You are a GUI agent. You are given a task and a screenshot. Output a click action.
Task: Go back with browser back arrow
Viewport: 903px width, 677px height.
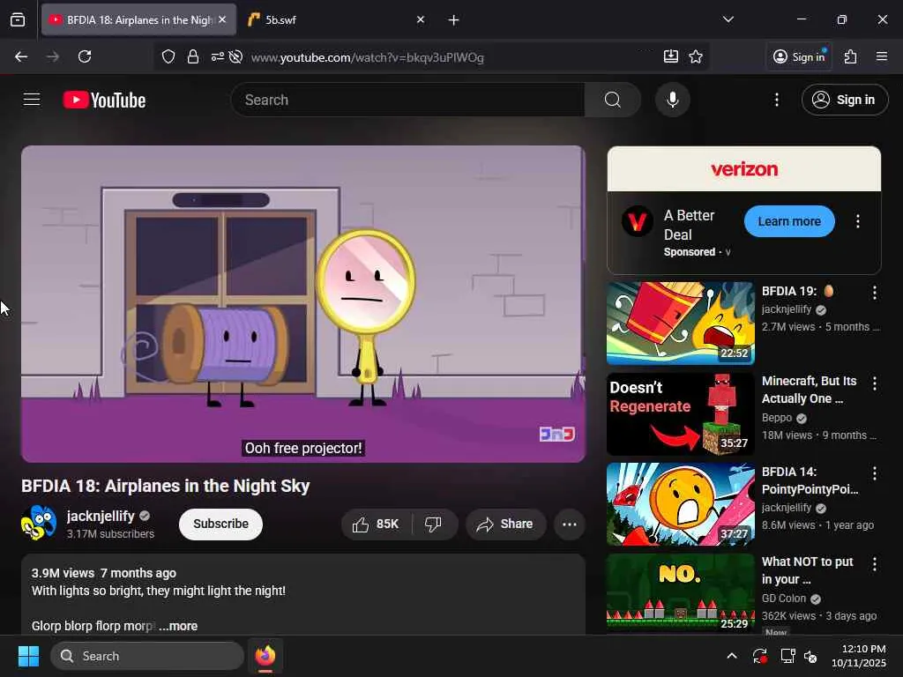(21, 56)
